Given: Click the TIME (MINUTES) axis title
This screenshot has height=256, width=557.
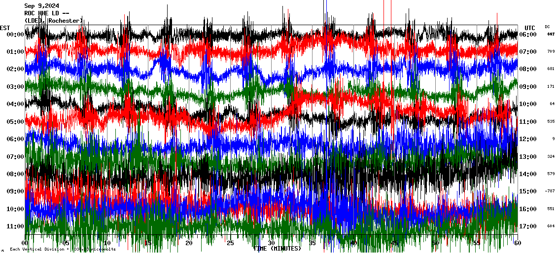Looking at the screenshot, I should pyautogui.click(x=277, y=249).
